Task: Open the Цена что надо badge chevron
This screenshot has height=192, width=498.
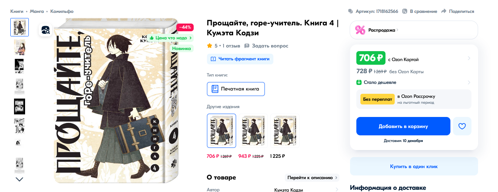Action: pyautogui.click(x=191, y=38)
